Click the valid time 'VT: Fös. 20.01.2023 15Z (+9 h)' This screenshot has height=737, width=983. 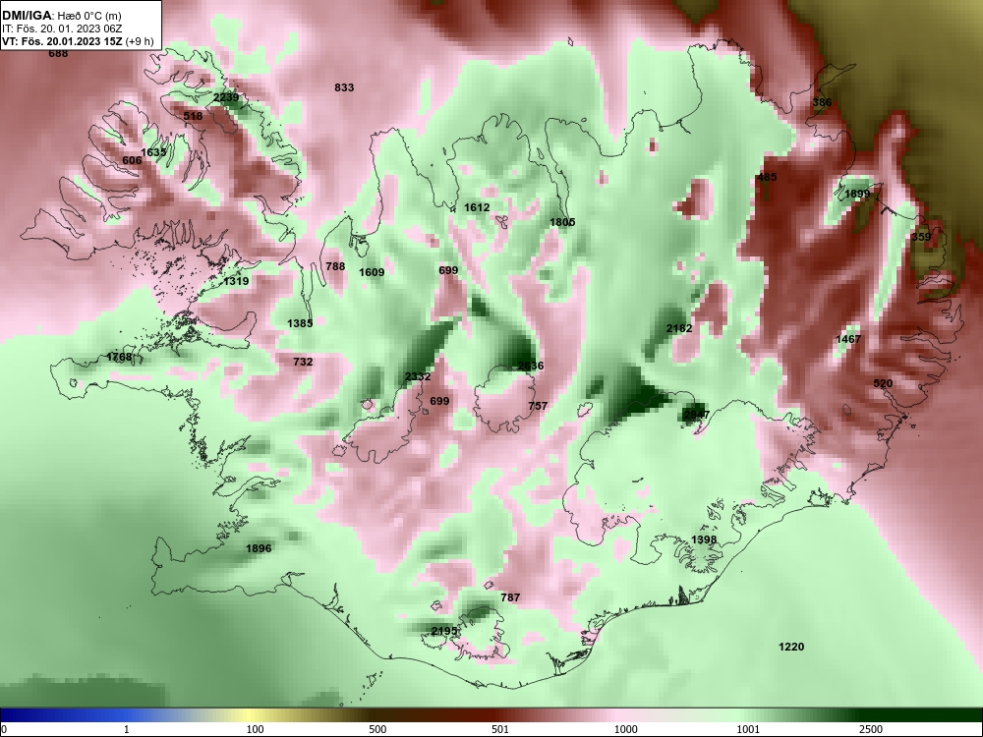point(78,42)
